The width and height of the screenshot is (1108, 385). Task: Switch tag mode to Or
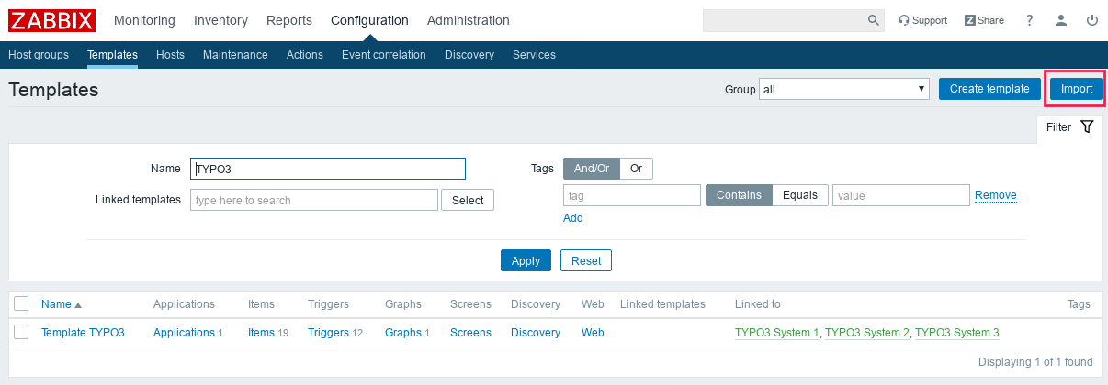636,169
